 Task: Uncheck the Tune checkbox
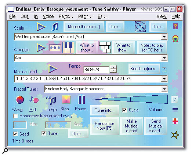[x=44, y=133]
